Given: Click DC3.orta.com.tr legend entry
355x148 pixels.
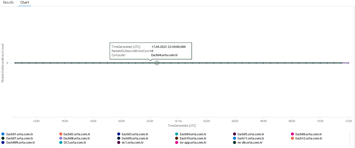Looking at the screenshot, I should pyautogui.click(x=72, y=142).
